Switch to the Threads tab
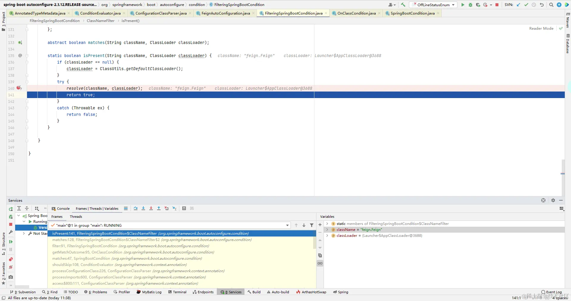This screenshot has width=571, height=301. 76,217
